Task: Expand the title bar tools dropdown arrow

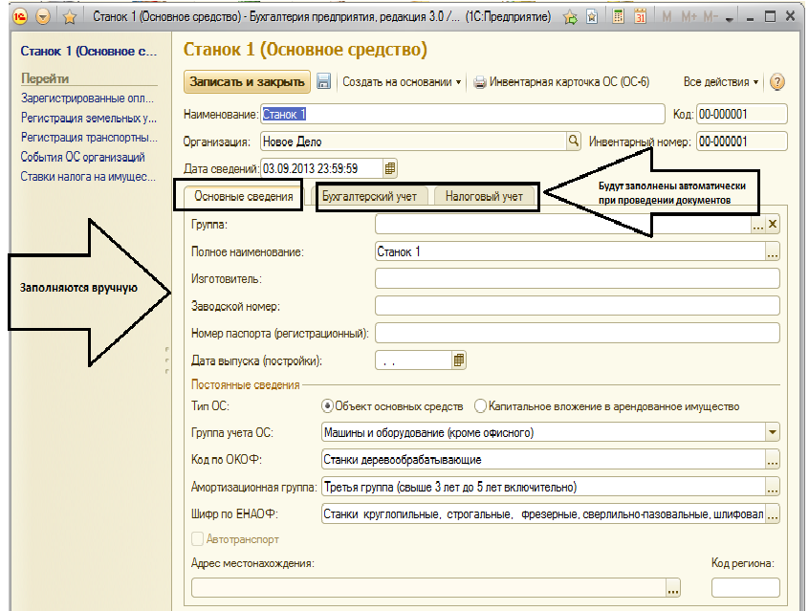Action: 729,19
